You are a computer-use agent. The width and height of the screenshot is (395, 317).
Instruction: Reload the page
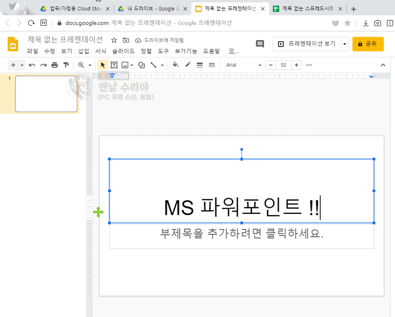point(31,23)
